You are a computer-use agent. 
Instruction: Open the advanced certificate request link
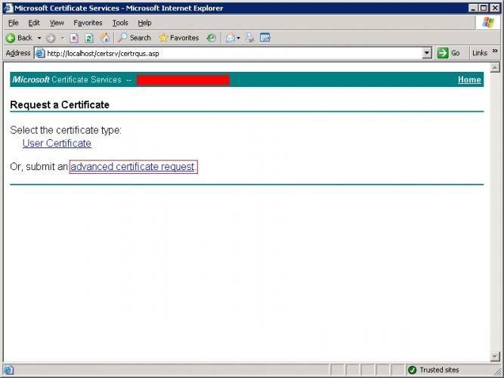point(132,166)
